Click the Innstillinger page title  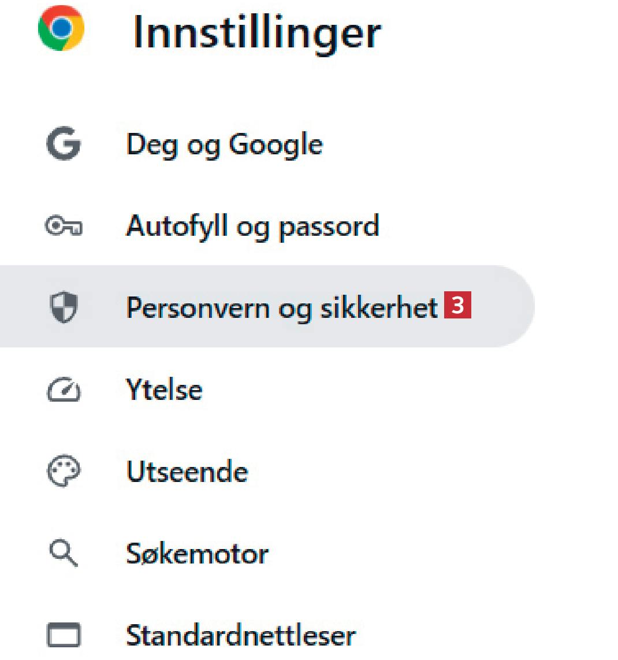[x=256, y=32]
